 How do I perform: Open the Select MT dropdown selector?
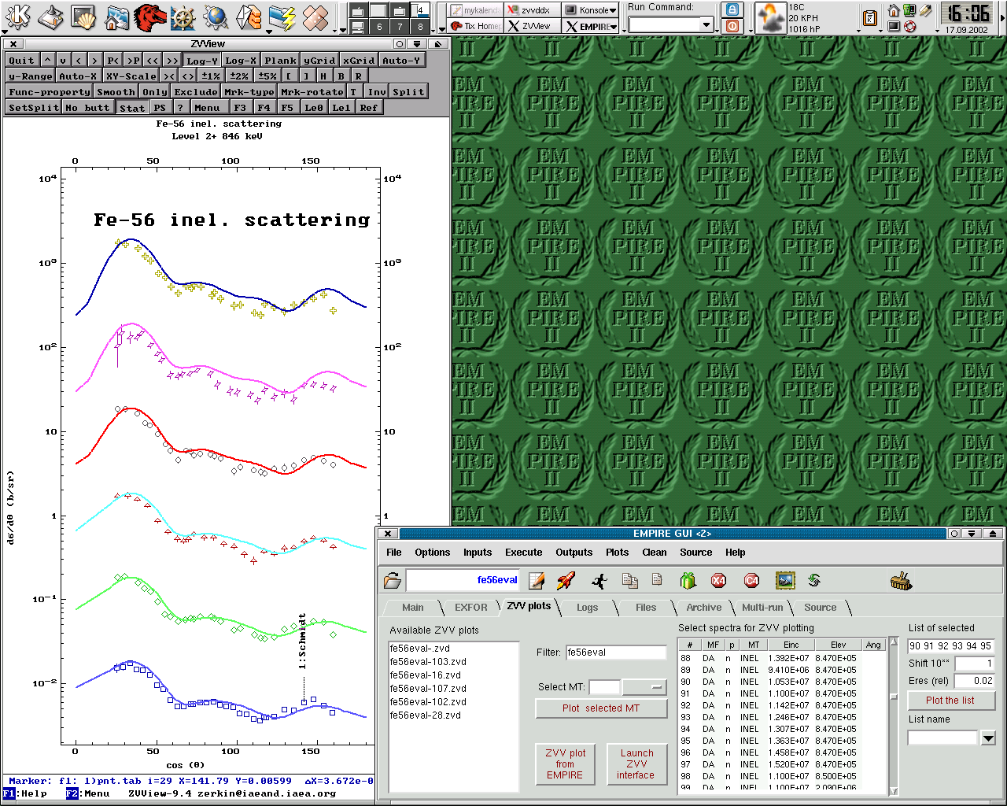645,687
